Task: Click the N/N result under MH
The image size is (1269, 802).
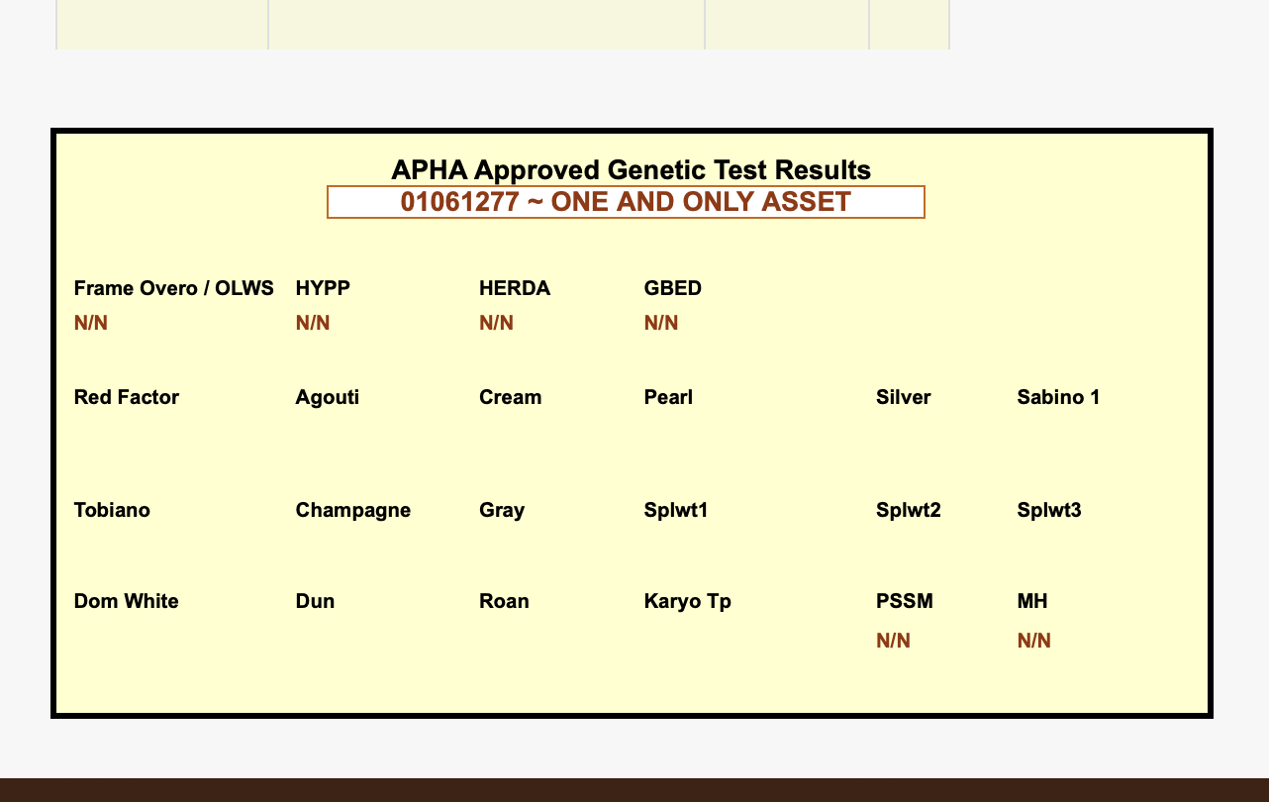Action: [x=1034, y=641]
